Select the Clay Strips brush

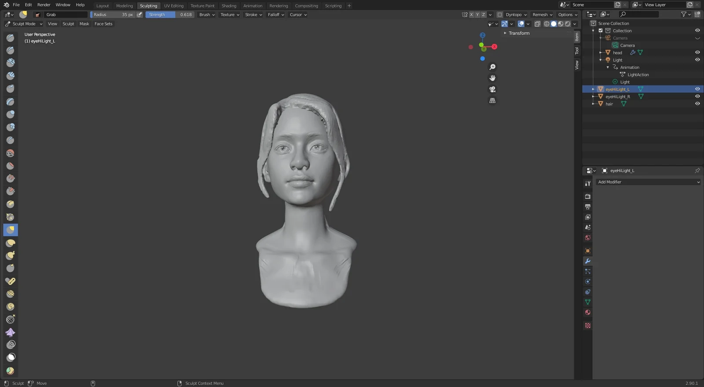tap(10, 76)
